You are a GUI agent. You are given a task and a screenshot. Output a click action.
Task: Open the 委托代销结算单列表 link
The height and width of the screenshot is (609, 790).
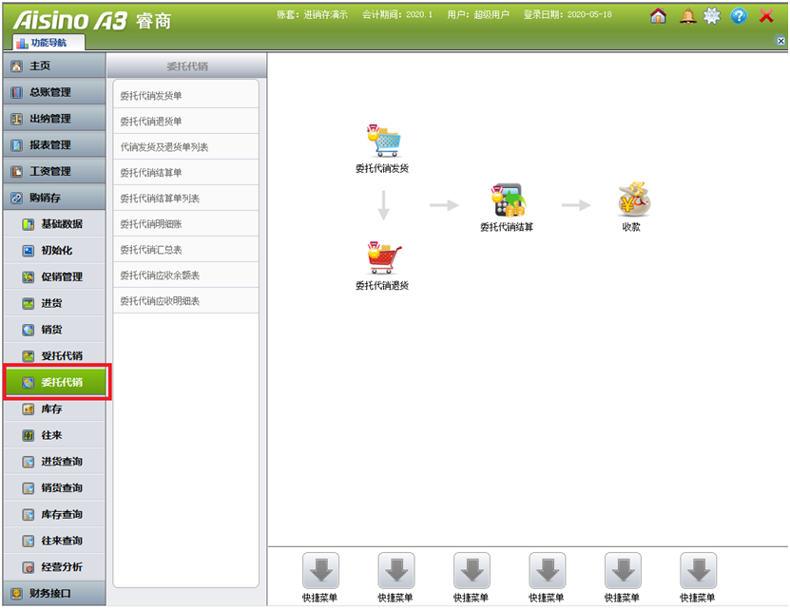click(x=160, y=199)
